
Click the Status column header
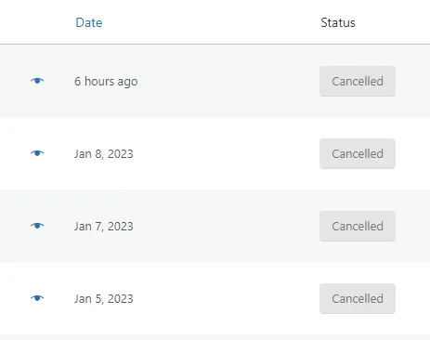(x=338, y=22)
